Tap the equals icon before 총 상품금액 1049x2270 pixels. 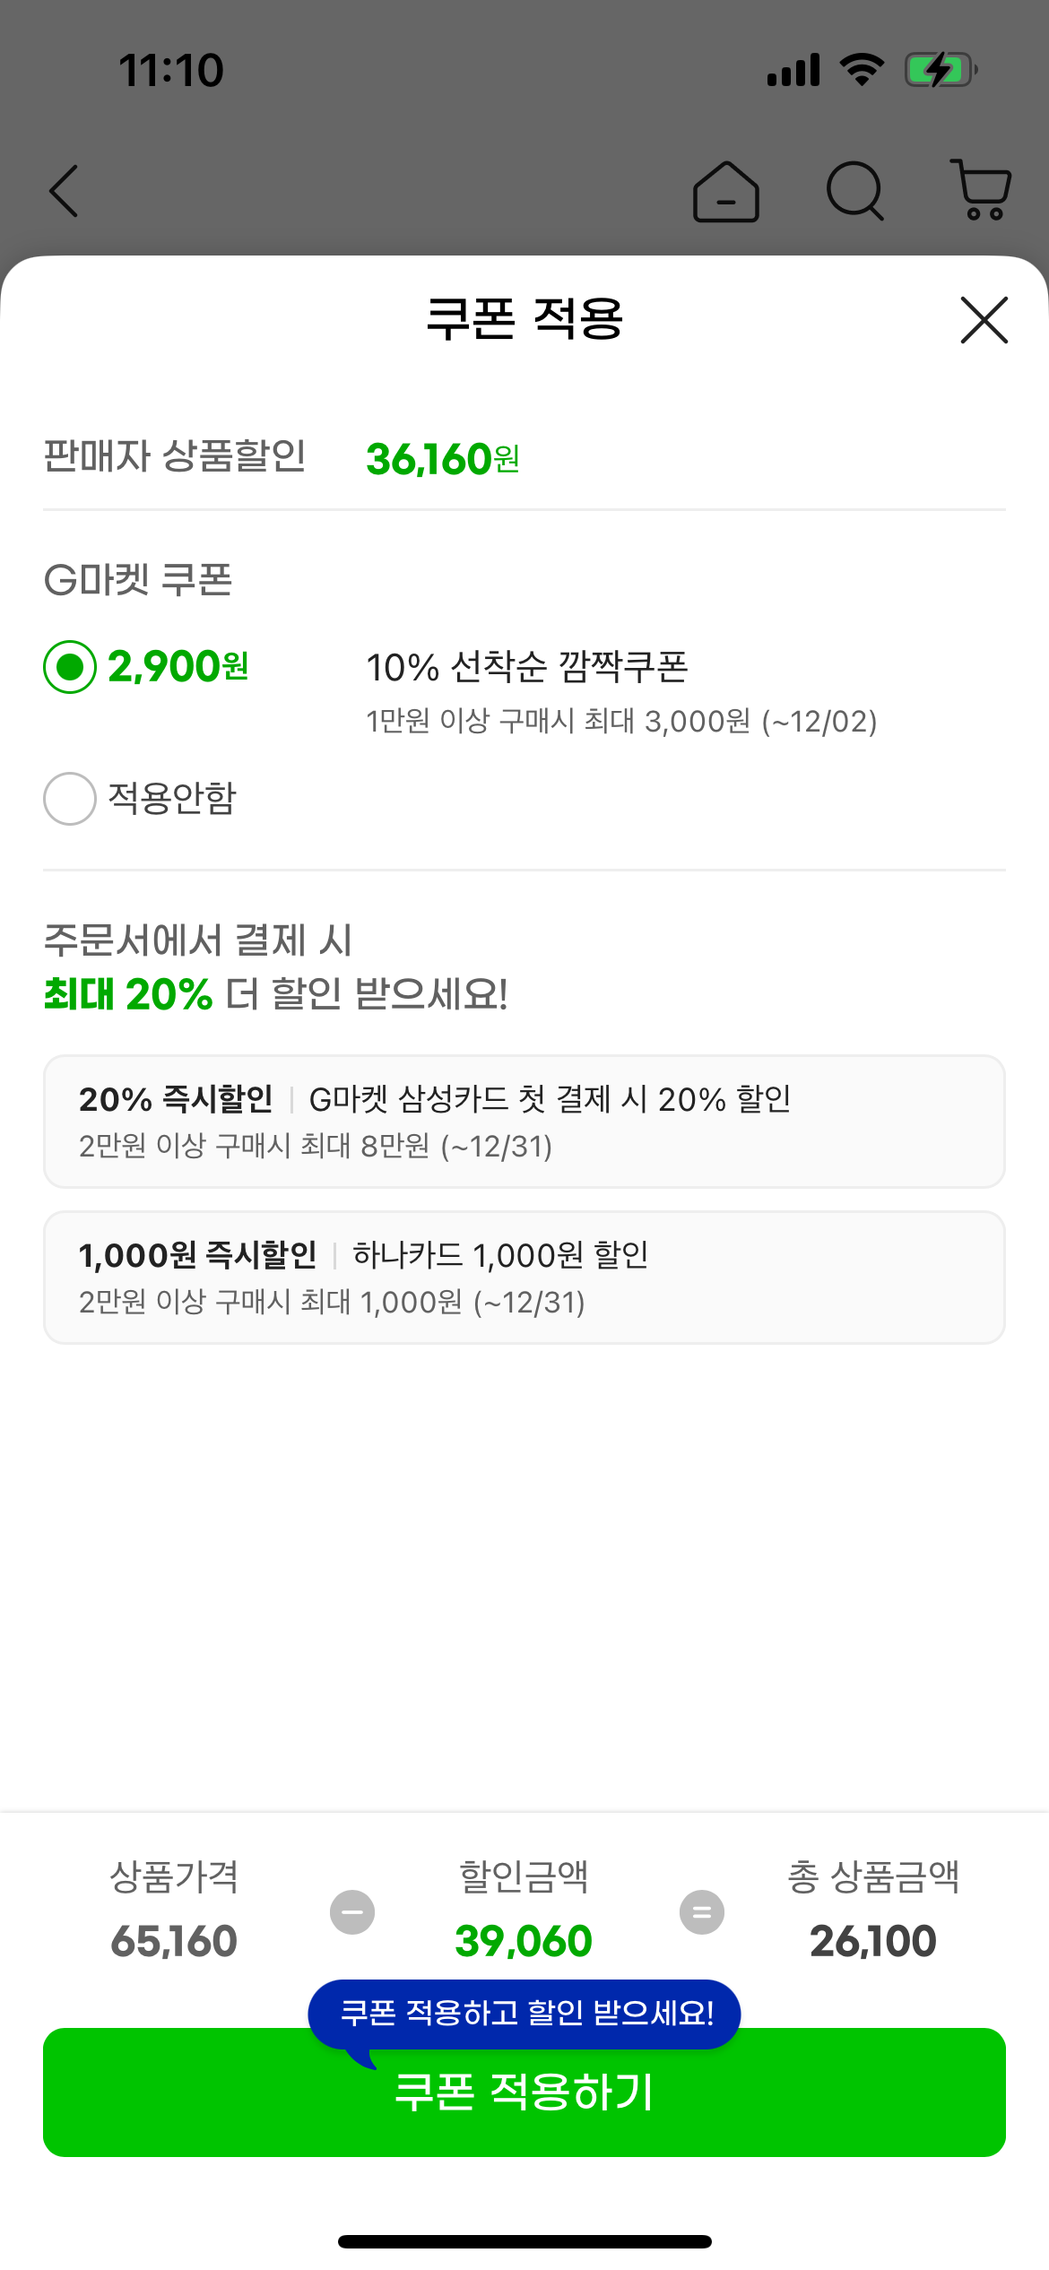pos(702,1912)
